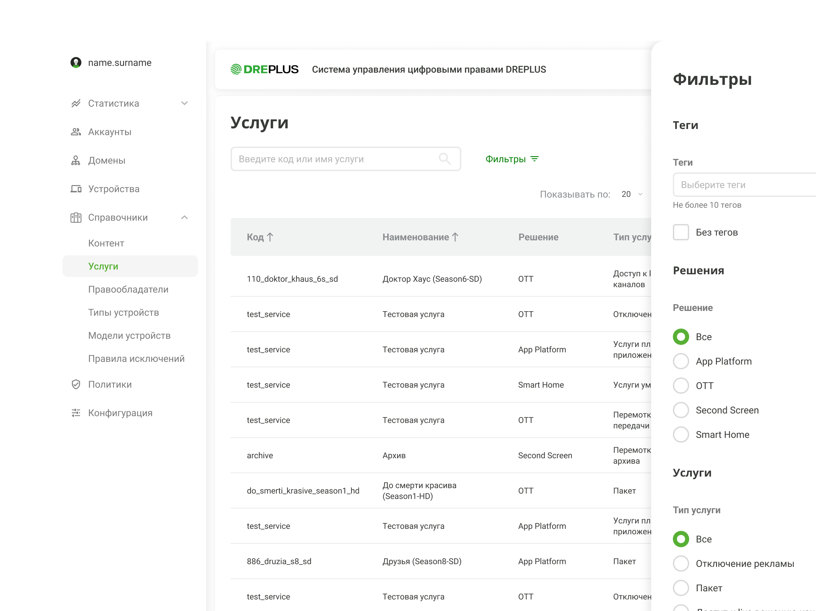Screen dimensions: 816x611
Task: Open the Услуги sidebar item
Action: pyautogui.click(x=130, y=266)
